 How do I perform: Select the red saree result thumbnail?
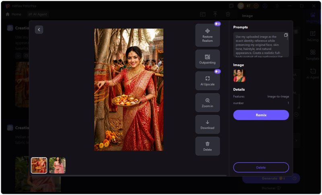[x=39, y=165]
